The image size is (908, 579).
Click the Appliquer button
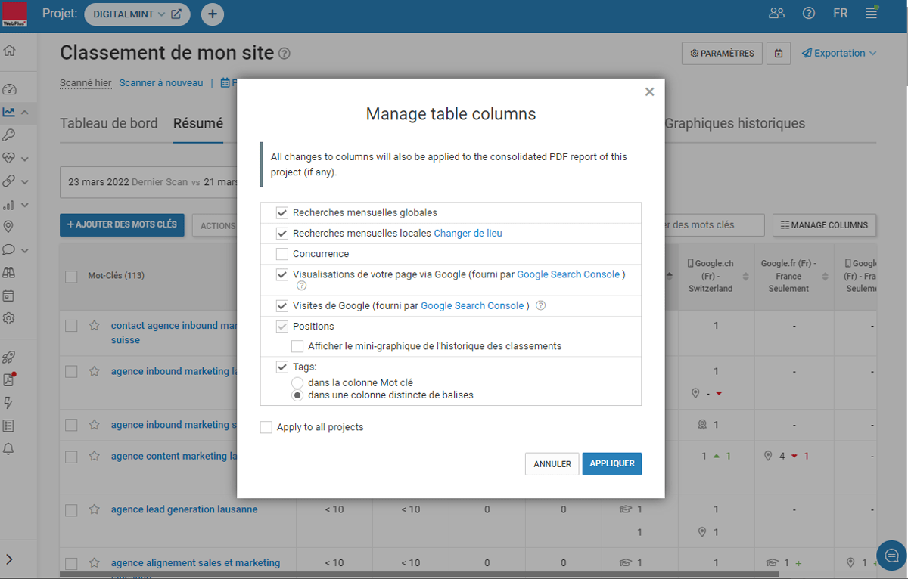pos(611,464)
